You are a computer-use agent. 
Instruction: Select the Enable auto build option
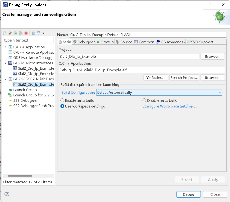click(62, 100)
